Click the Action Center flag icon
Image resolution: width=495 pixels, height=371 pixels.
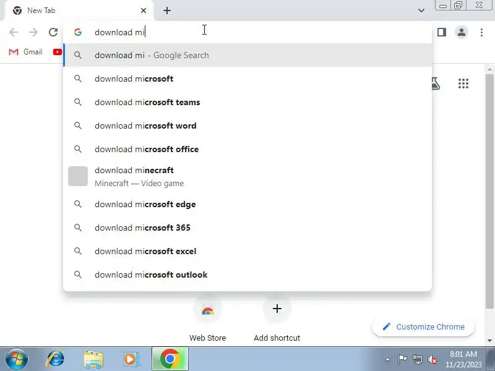tap(402, 359)
